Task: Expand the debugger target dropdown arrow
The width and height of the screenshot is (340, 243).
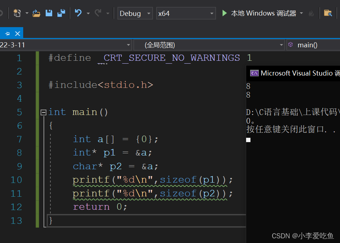Action: tap(302, 13)
